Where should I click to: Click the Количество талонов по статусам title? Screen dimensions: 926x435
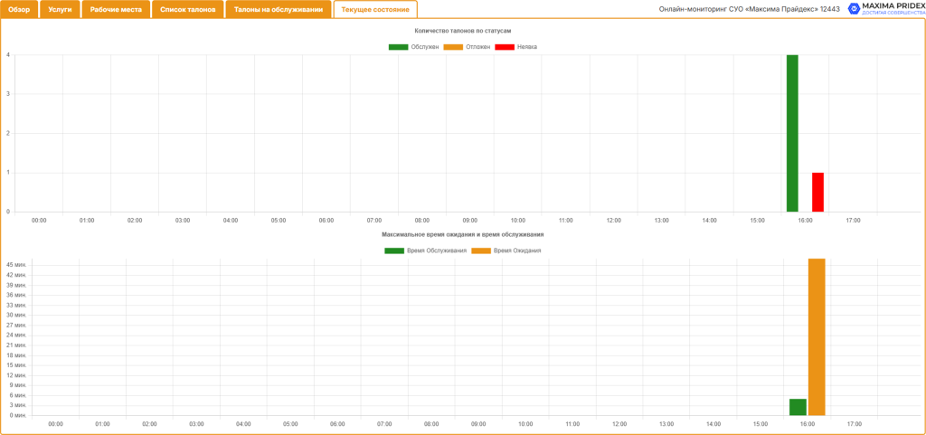point(463,30)
